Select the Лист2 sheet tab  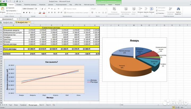click(42, 105)
